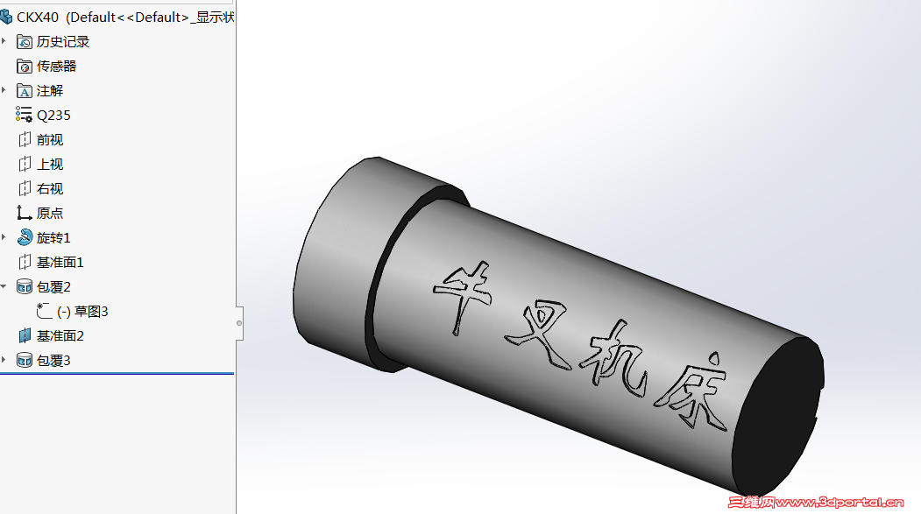Click the 包覆2 wrap feature icon
This screenshot has height=514, width=921.
(x=24, y=287)
